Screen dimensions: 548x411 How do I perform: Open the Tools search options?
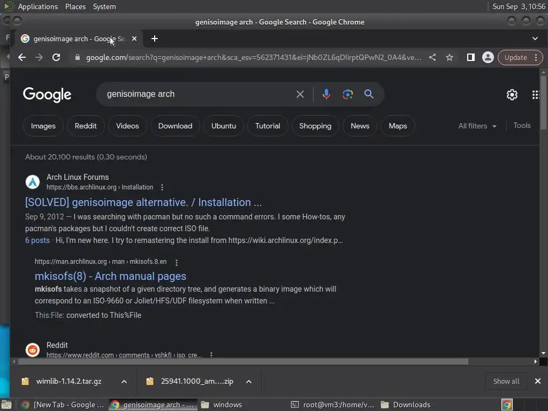pyautogui.click(x=522, y=125)
